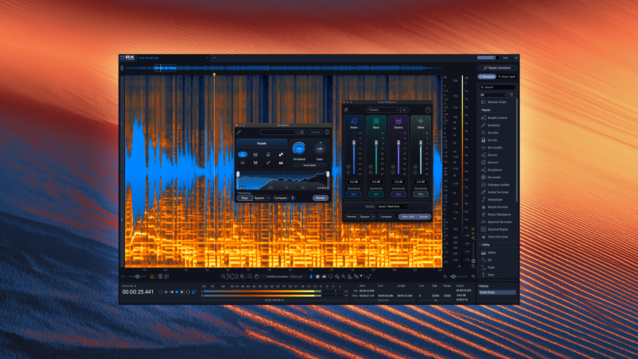This screenshot has height=359, width=638.
Task: Open Music Rebalance preset menu list icon
Action: [x=404, y=110]
